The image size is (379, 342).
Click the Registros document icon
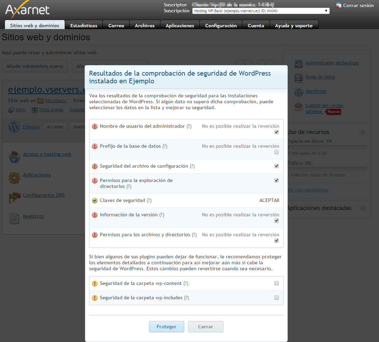click(14, 218)
